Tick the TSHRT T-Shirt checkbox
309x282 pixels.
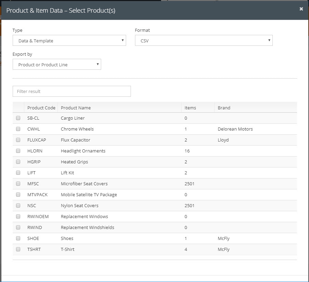click(x=18, y=249)
